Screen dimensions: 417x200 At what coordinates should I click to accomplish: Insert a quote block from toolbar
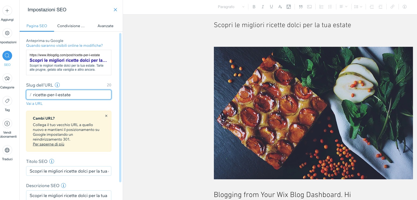click(301, 7)
